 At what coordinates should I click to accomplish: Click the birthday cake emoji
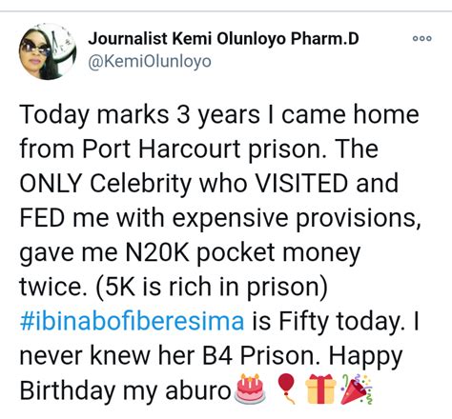pyautogui.click(x=250, y=389)
